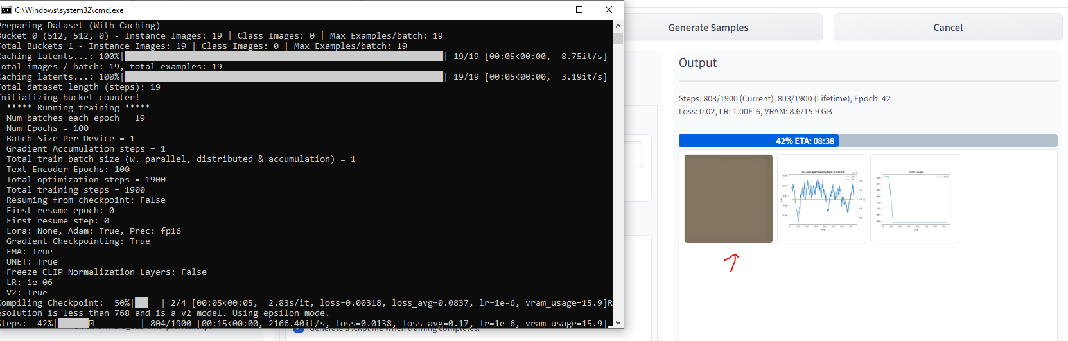Click 'First resume step: 0' line
1068x341 pixels.
58,221
